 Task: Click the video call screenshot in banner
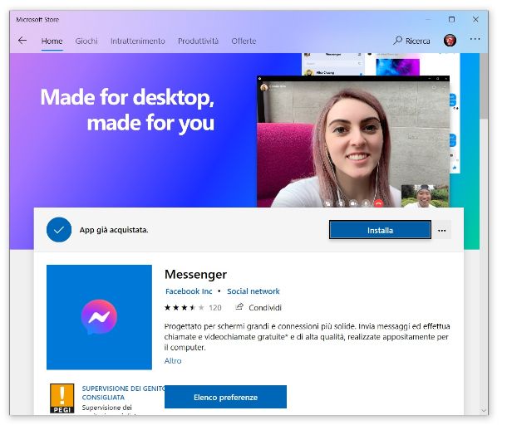coord(353,142)
